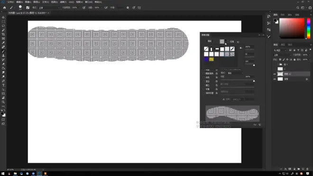Viewport: 313px width, 176px height.
Task: Hide the selected pattern layer with its eye icon
Action: (x=275, y=74)
